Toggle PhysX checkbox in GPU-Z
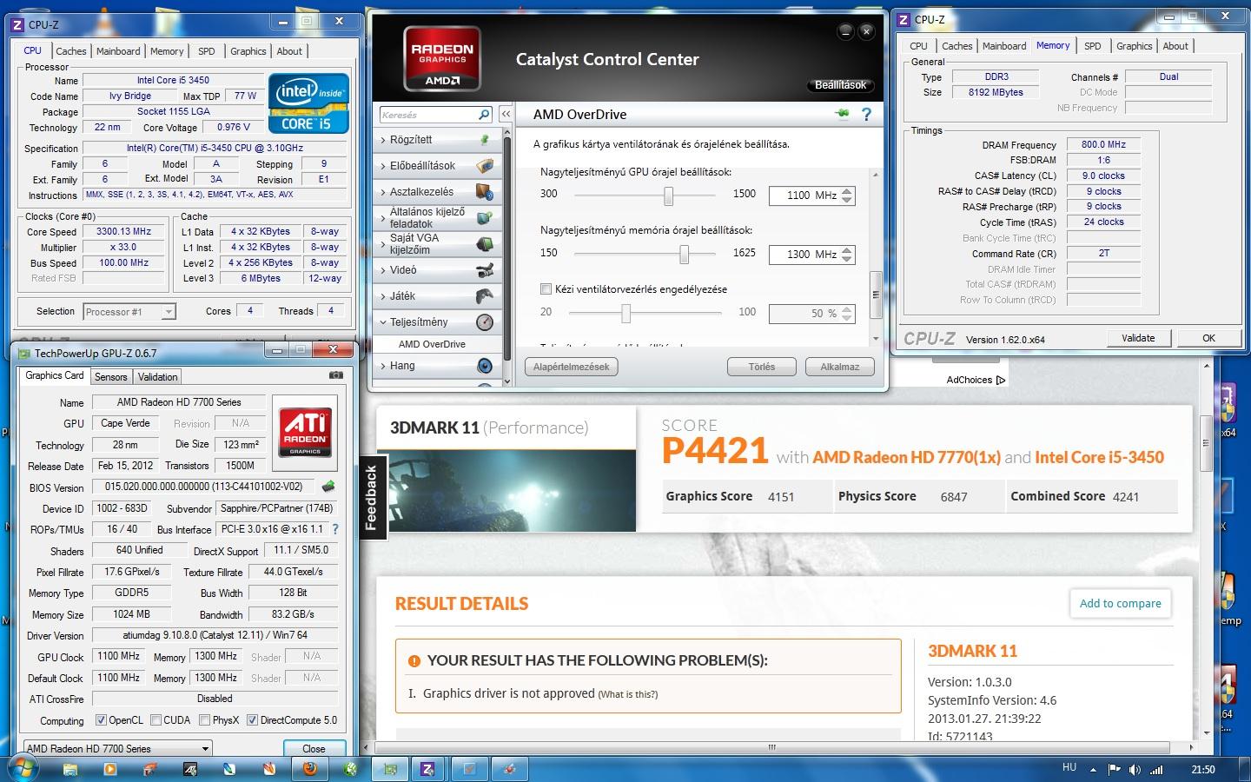1251x782 pixels. coord(204,720)
